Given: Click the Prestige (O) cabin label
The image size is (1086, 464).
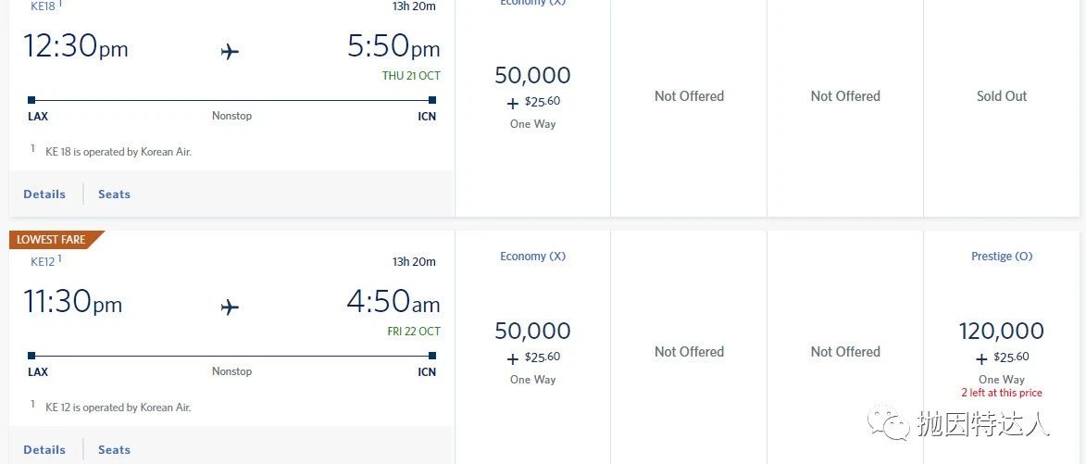Looking at the screenshot, I should click(1001, 257).
